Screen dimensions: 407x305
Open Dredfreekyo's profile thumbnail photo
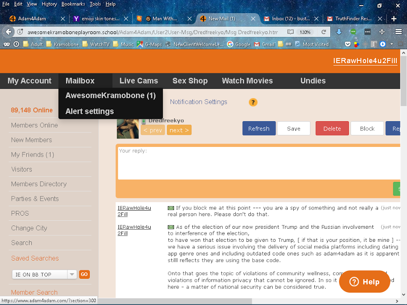coord(128,129)
